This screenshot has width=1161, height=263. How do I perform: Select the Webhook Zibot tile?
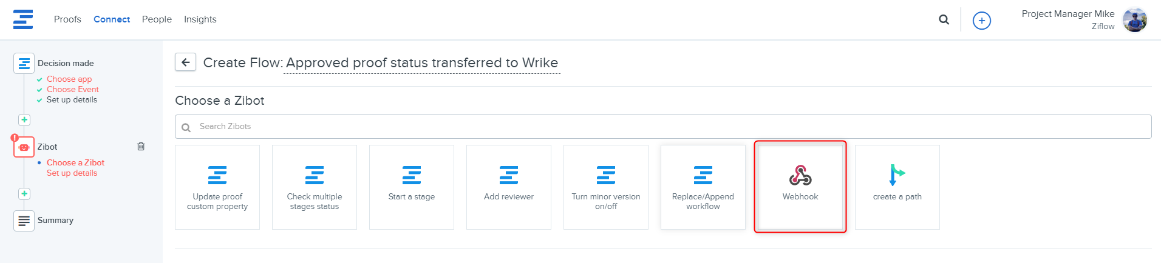click(x=800, y=187)
